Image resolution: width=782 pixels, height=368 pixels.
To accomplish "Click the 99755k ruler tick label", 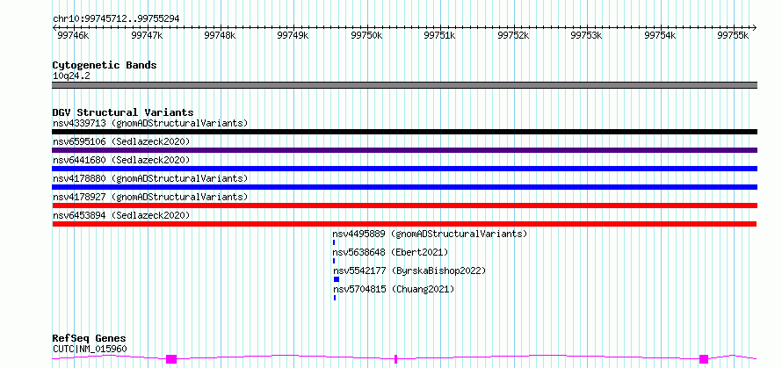I will 733,35.
